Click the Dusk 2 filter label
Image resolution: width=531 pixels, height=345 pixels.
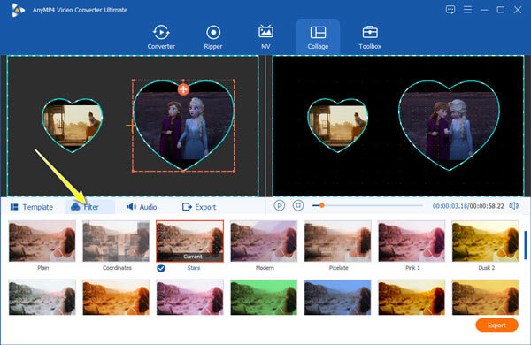pyautogui.click(x=486, y=268)
